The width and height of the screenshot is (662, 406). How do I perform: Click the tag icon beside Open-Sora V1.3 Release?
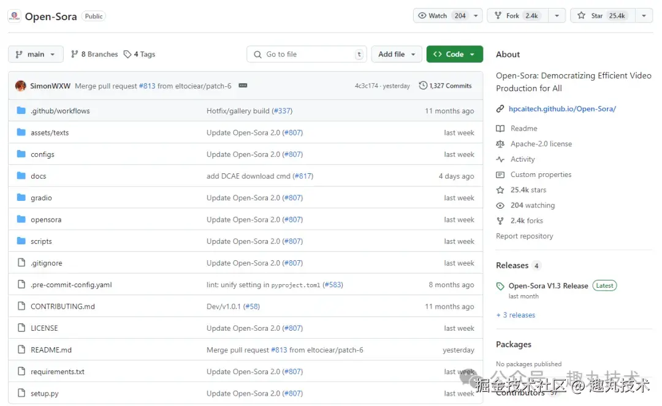click(x=500, y=286)
